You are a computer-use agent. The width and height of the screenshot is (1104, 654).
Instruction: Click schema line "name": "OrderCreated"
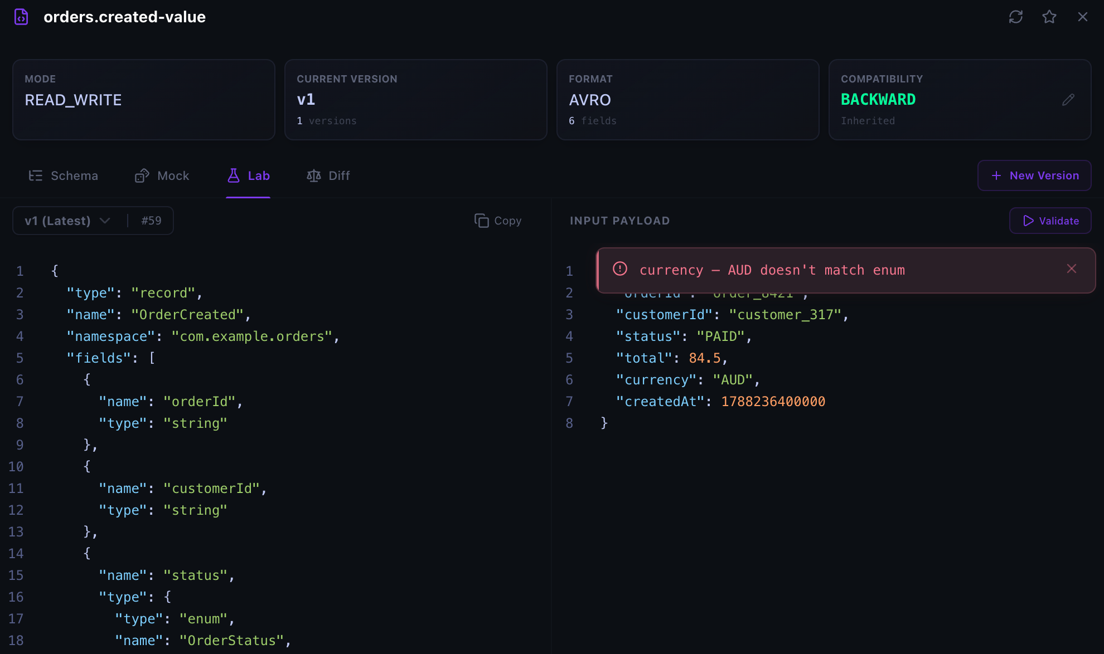click(x=159, y=315)
